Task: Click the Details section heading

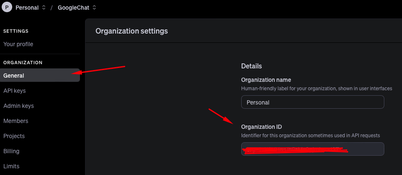Action: pos(251,66)
